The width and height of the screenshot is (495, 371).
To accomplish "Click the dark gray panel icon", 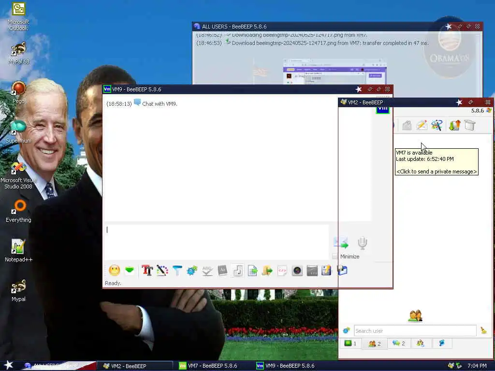I will point(312,271).
